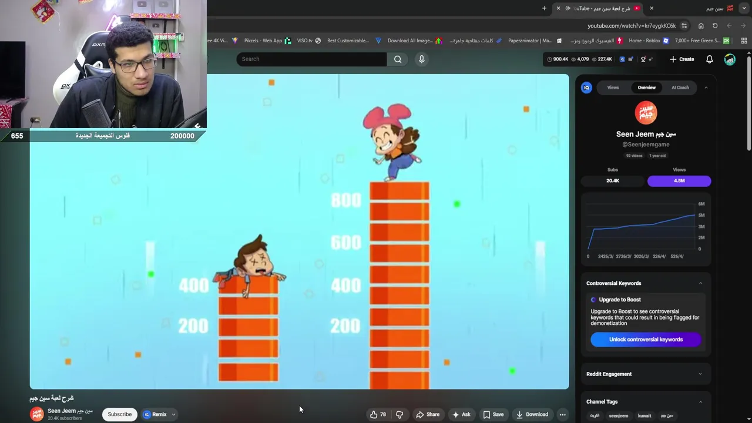Reload the page with refresh icon
The height and width of the screenshot is (423, 752).
tap(715, 26)
